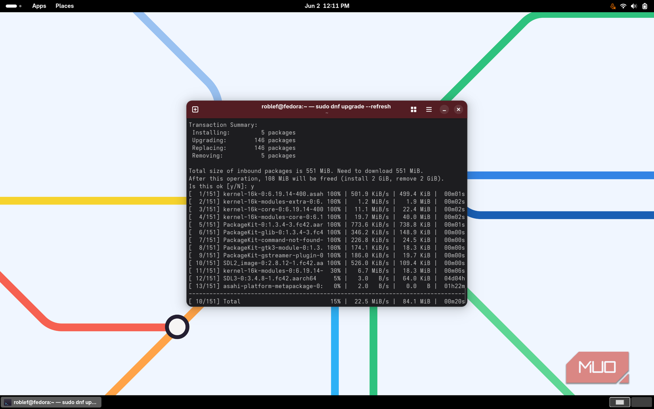Click the PackageKit-glib row
This screenshot has width=654, height=409.
327,232
